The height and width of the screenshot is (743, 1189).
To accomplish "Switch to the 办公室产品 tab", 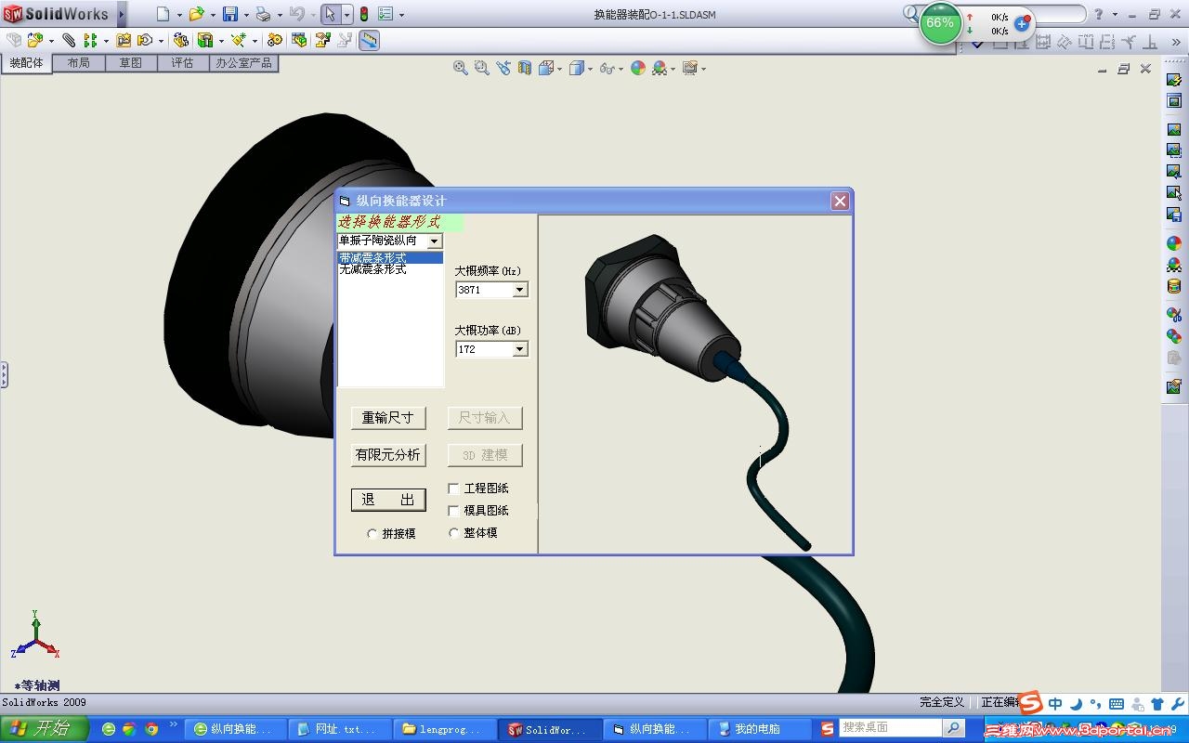I will [244, 63].
